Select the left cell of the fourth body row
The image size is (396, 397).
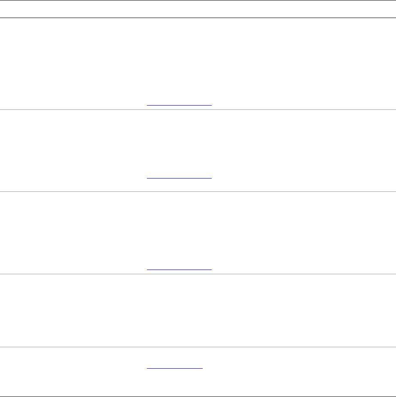coord(73,310)
